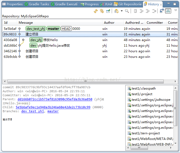Screen dimensions: 180x153
Task: Click the Author column header
Action: (113, 23)
